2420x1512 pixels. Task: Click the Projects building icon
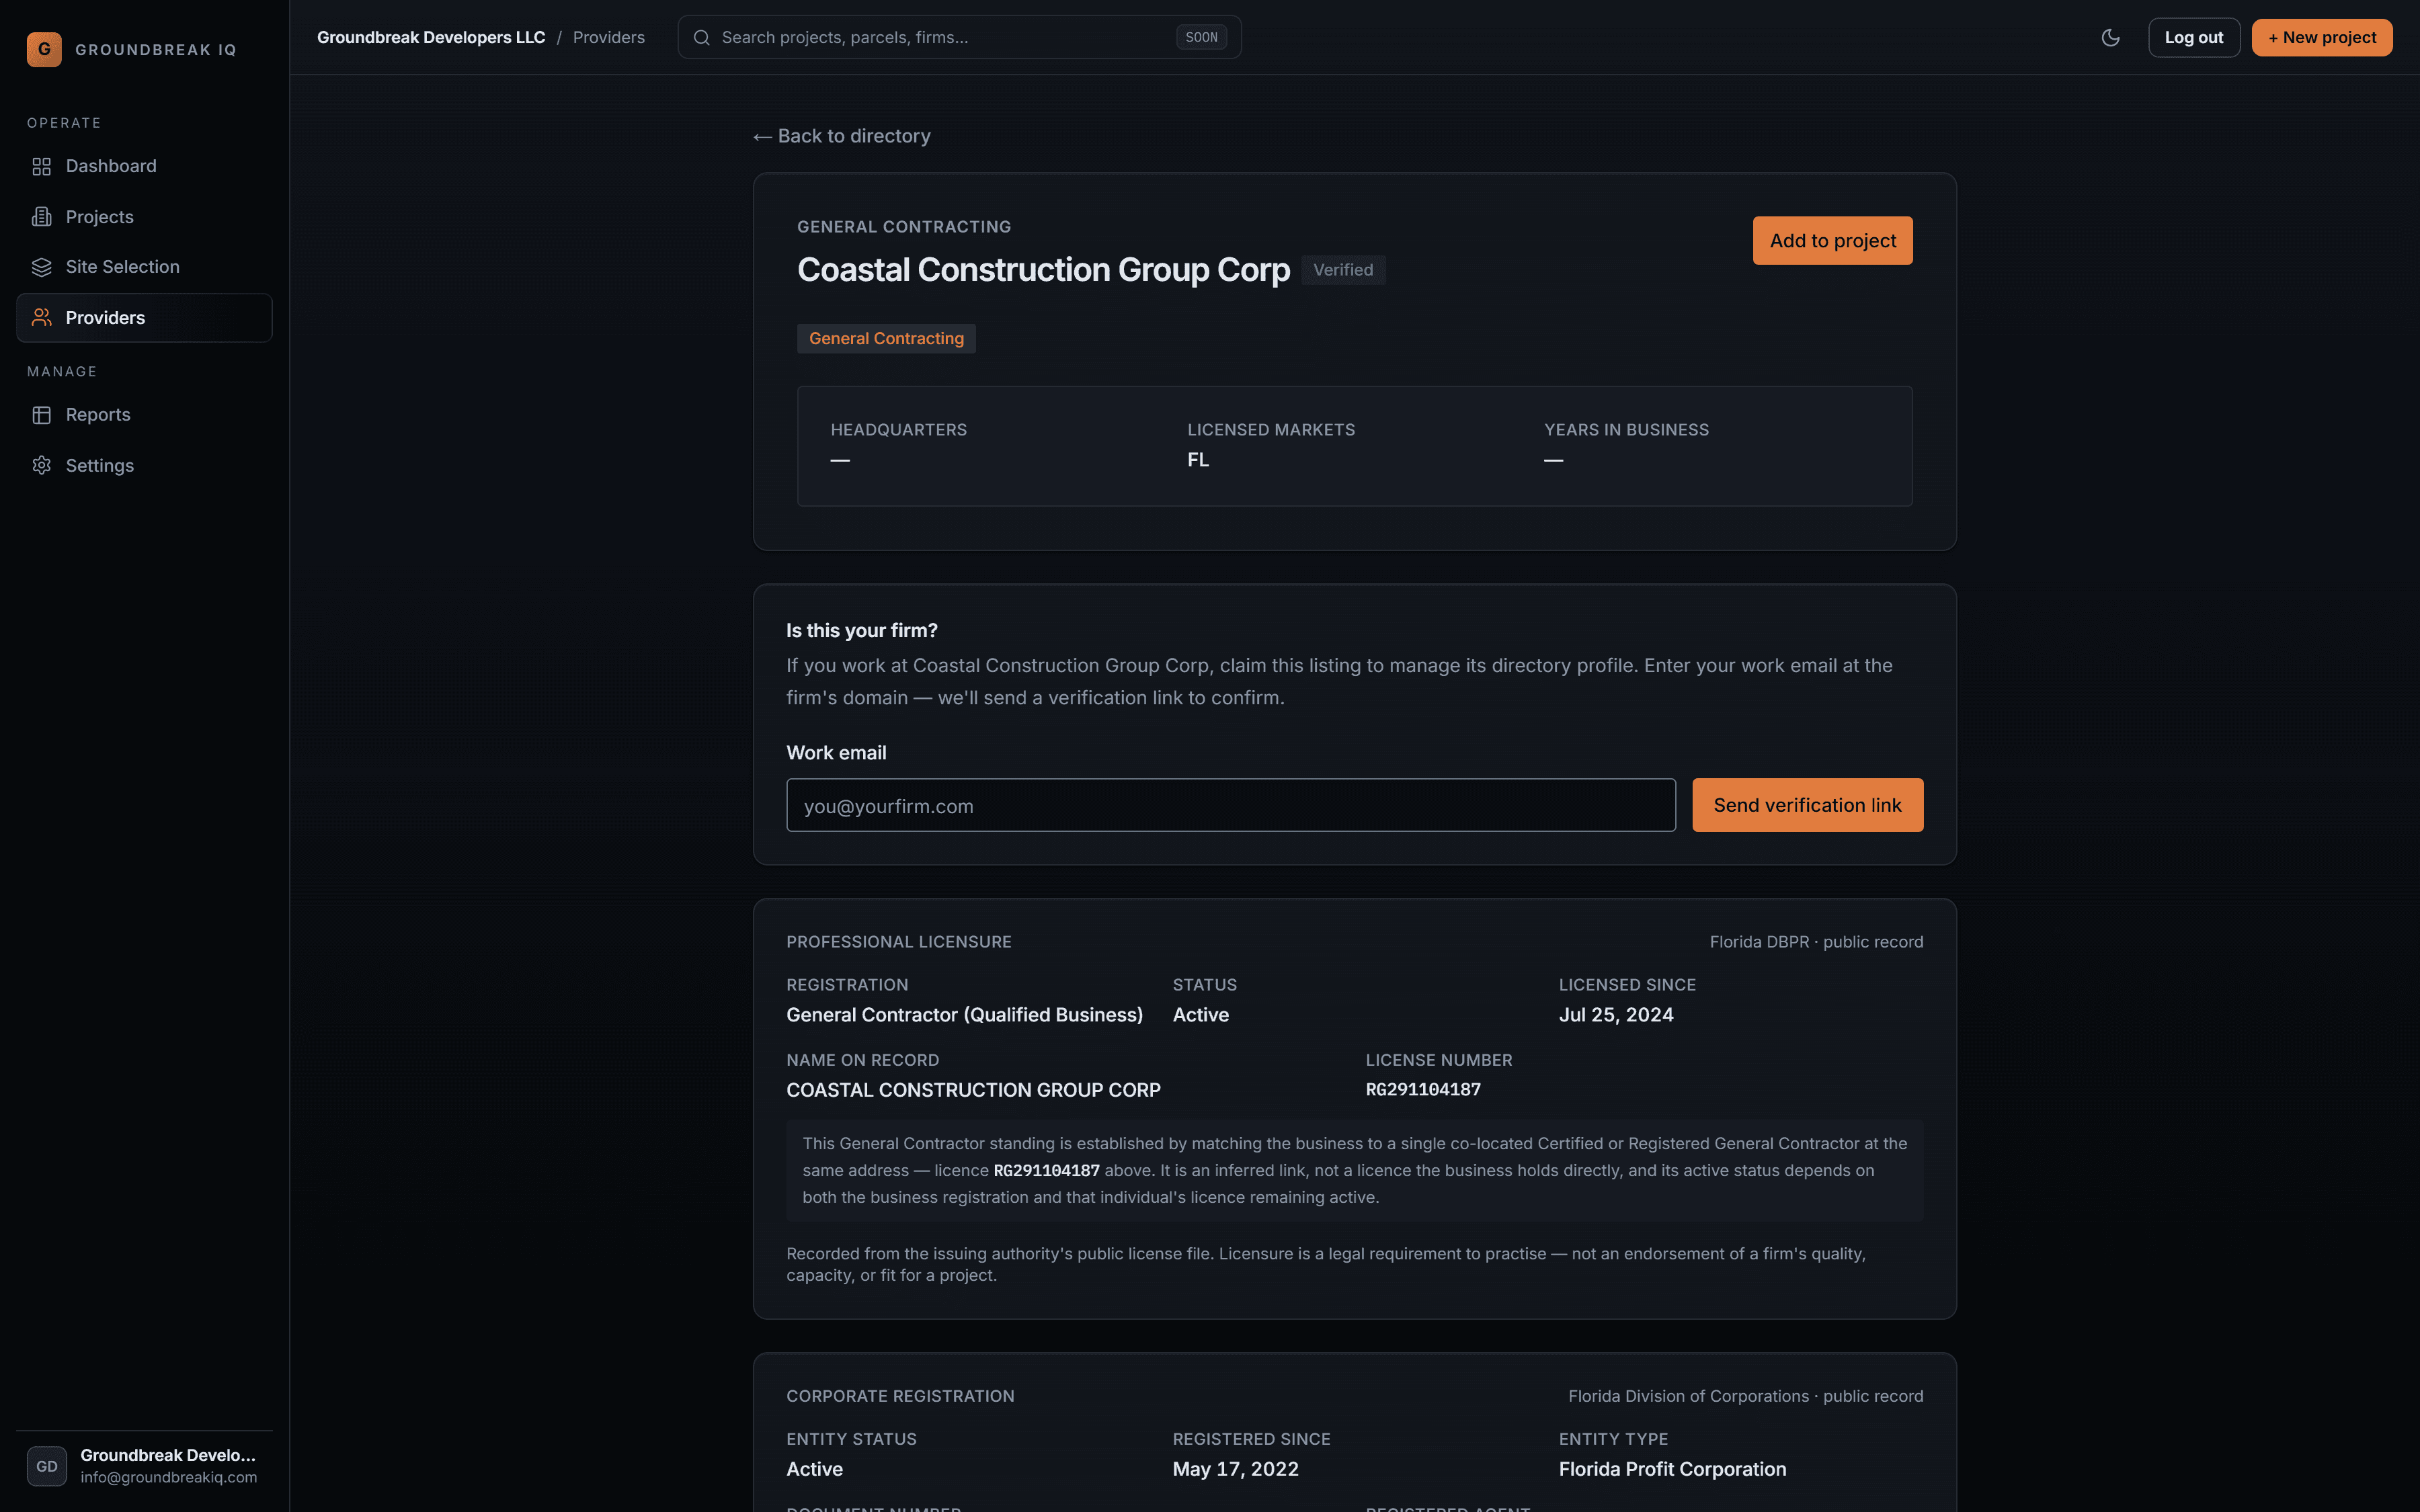pos(41,217)
